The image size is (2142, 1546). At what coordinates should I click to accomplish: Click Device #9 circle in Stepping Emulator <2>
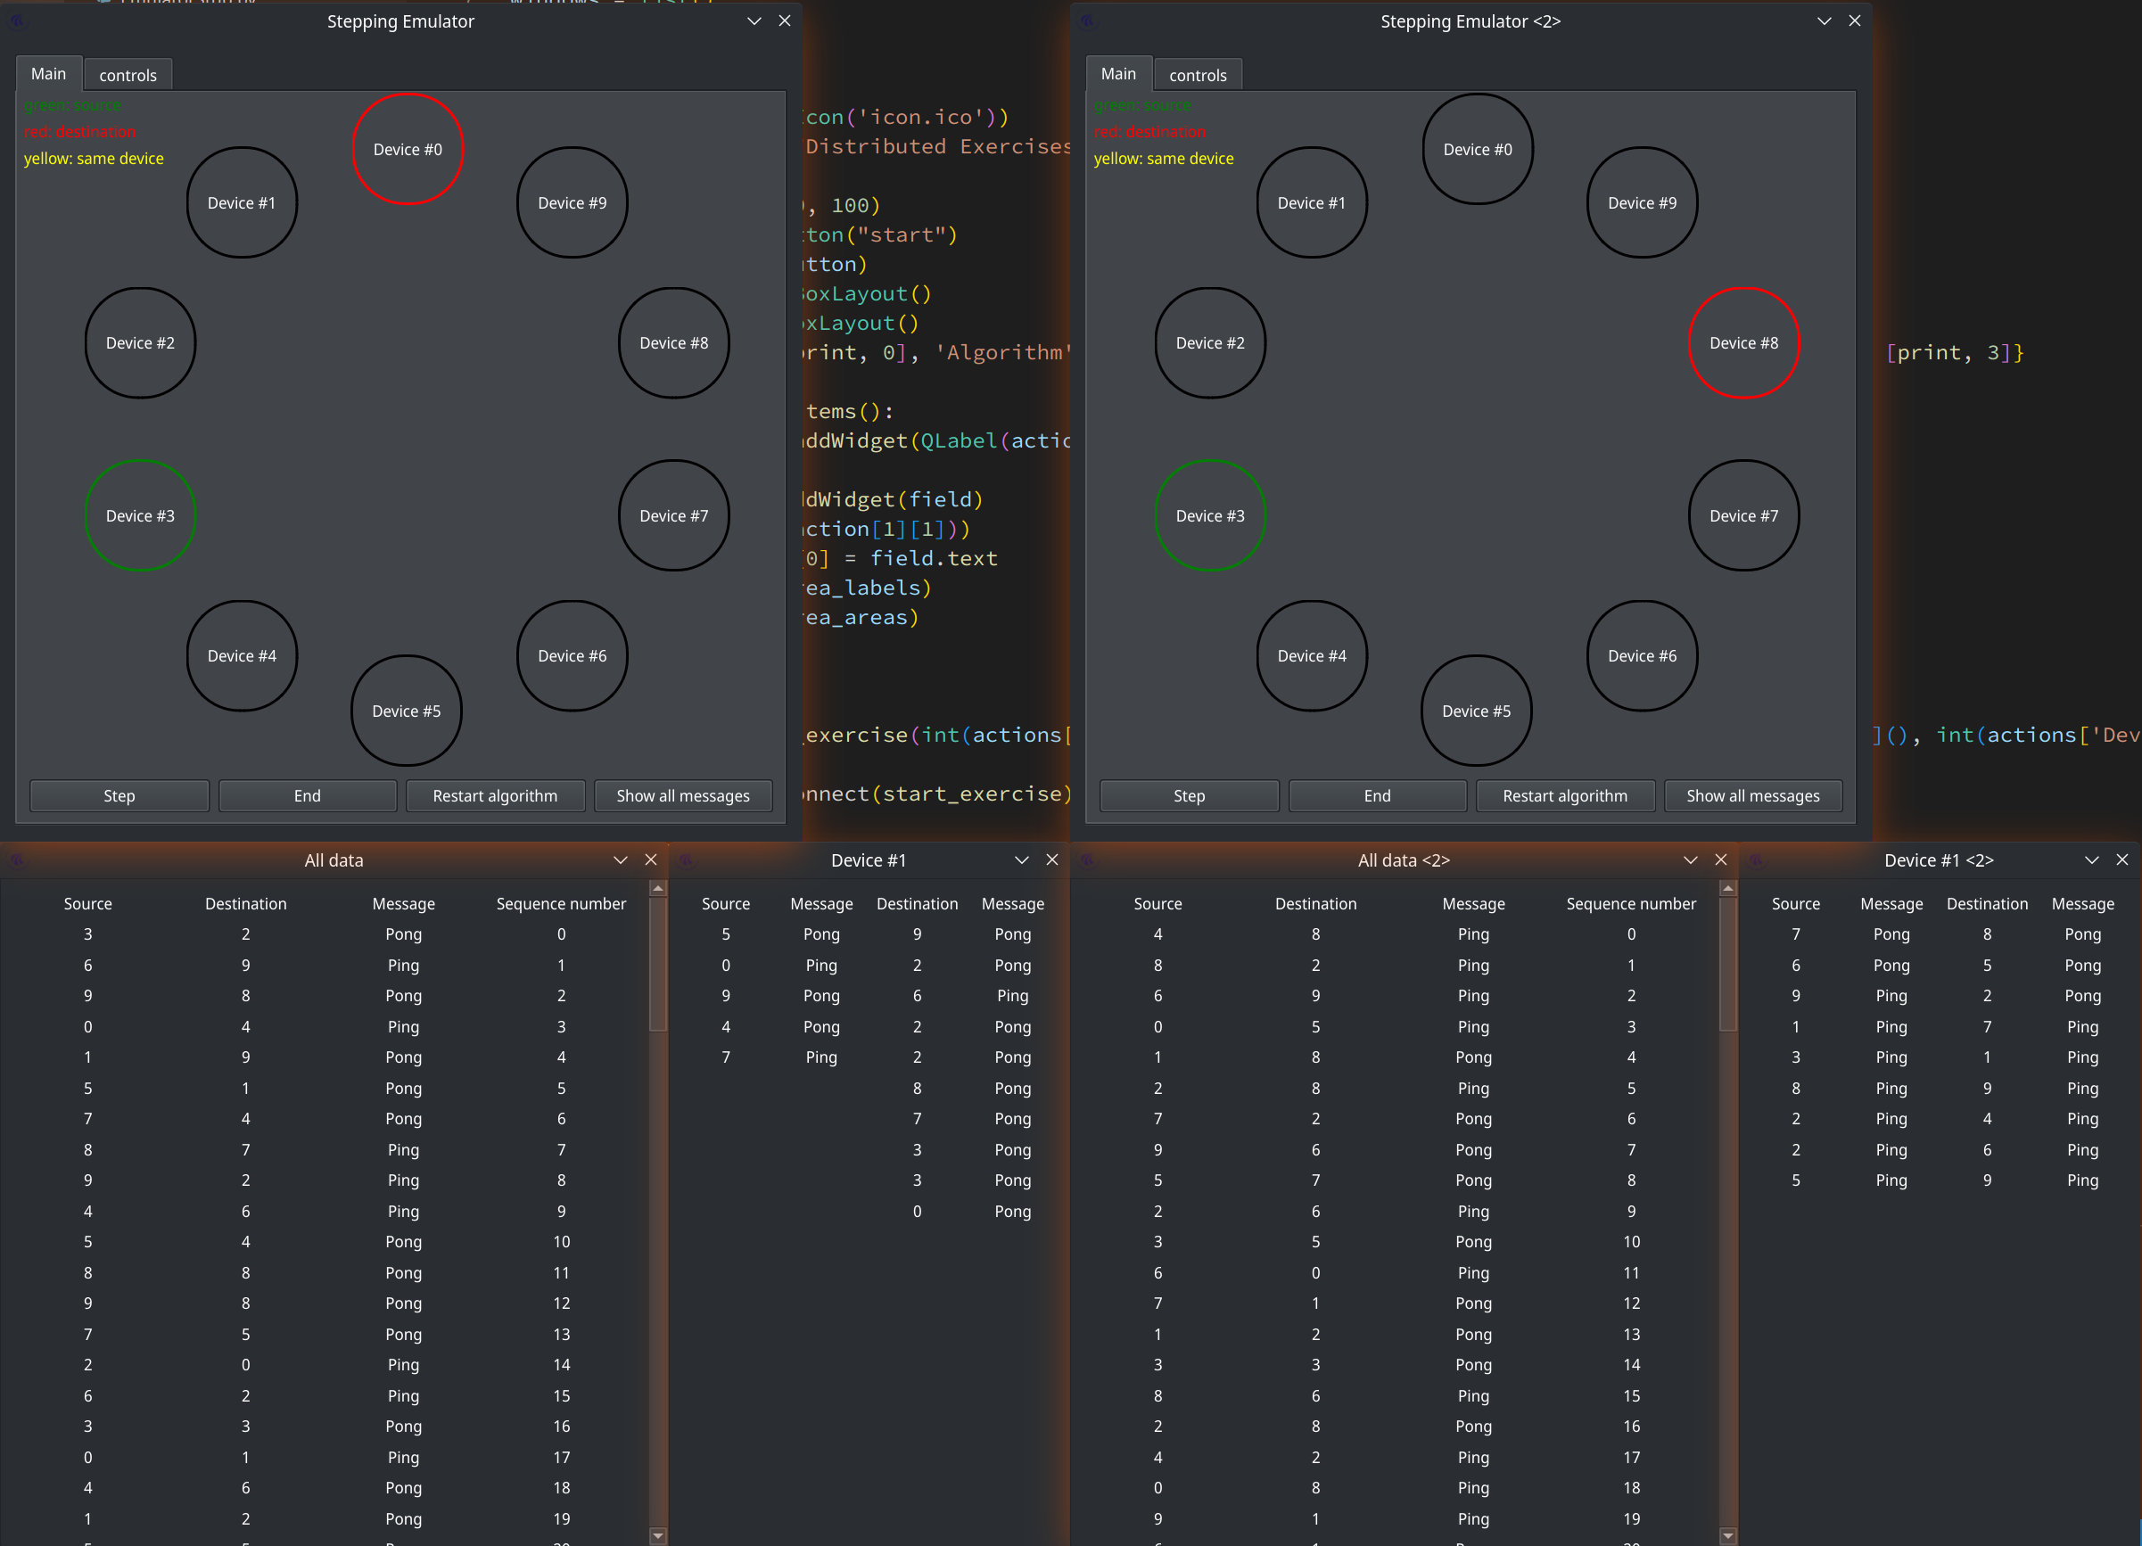(x=1642, y=203)
